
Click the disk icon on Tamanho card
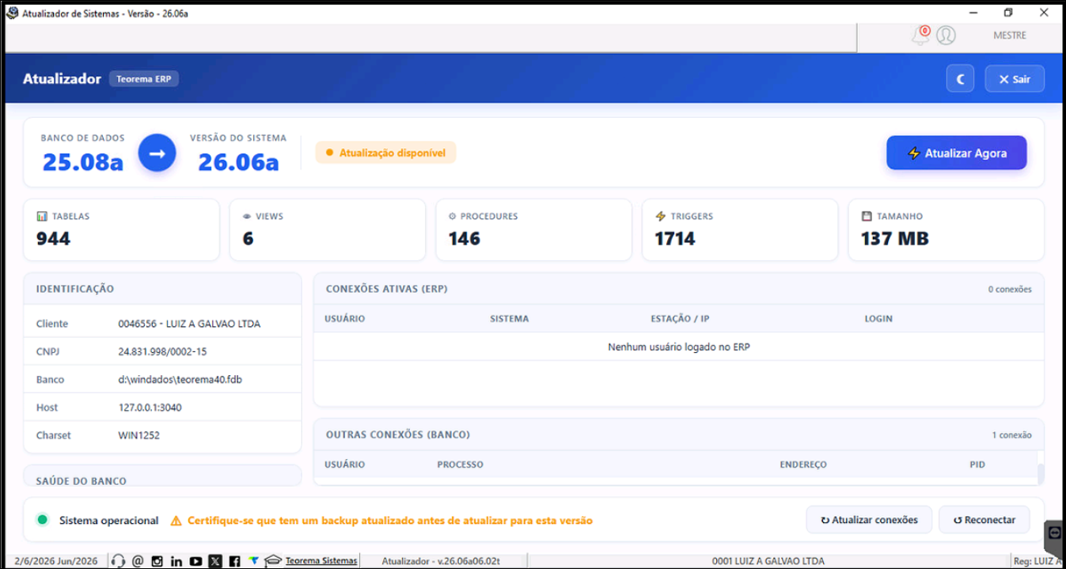(867, 216)
